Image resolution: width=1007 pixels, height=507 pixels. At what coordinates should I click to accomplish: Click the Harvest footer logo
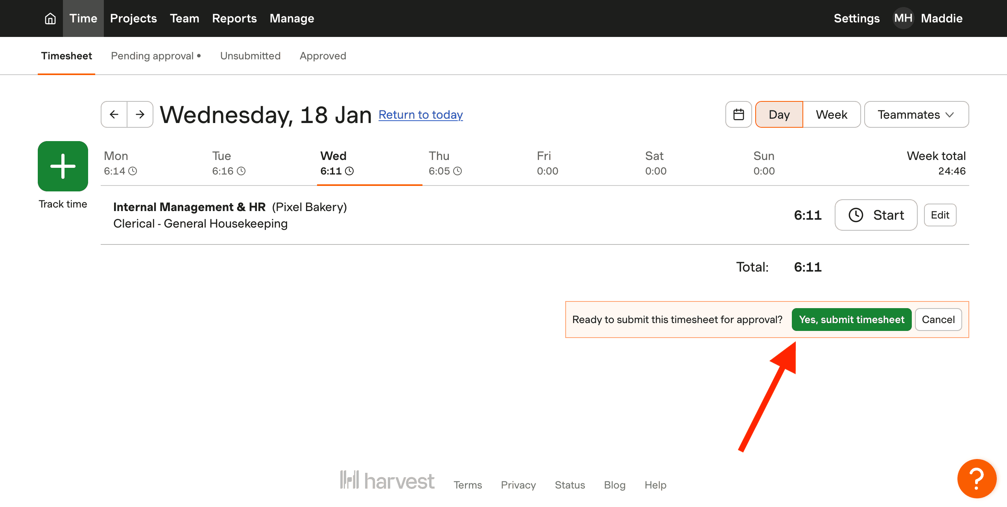tap(387, 480)
